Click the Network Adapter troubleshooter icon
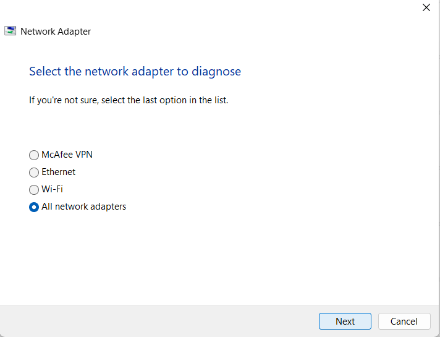The image size is (440, 337). (x=11, y=31)
